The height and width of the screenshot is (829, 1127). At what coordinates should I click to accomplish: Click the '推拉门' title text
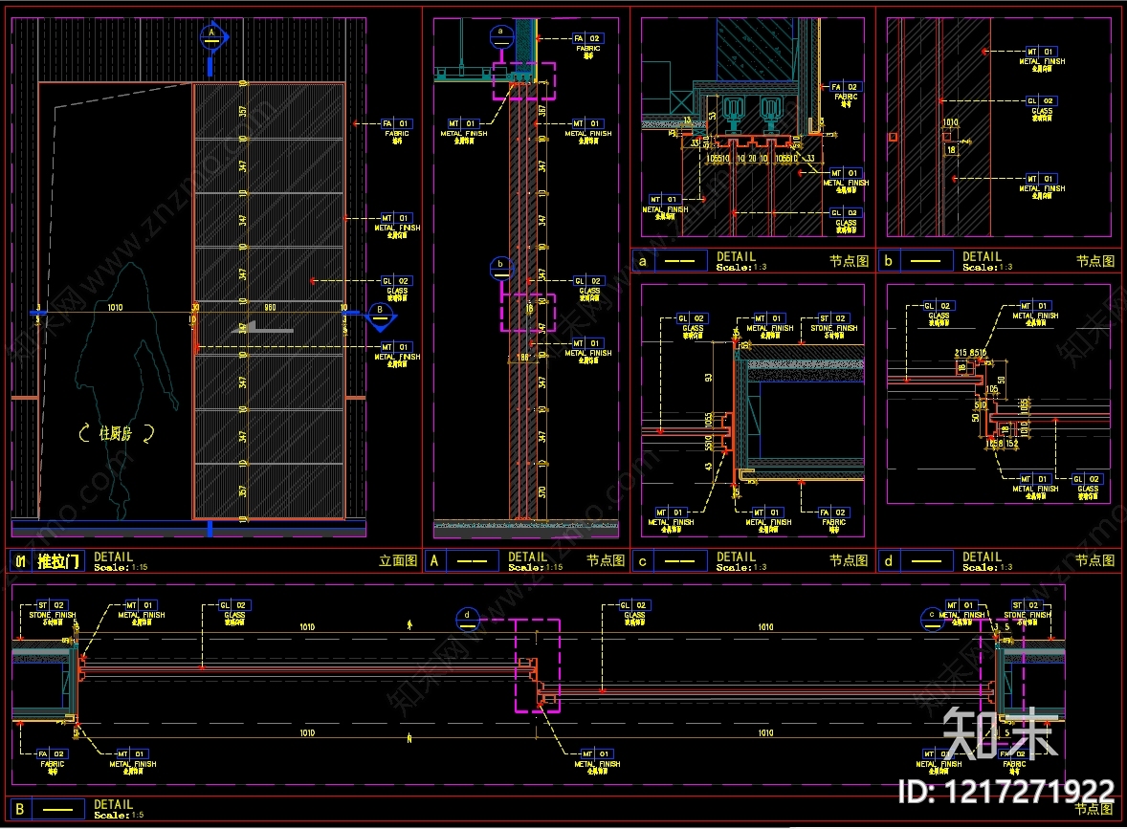58,561
